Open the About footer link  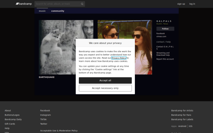[x=8, y=111]
